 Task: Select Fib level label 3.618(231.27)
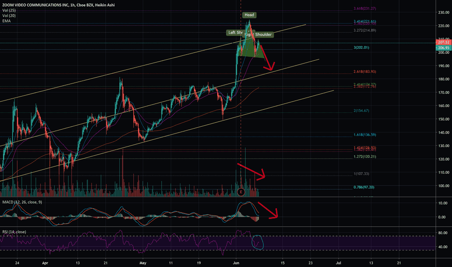pyautogui.click(x=365, y=9)
